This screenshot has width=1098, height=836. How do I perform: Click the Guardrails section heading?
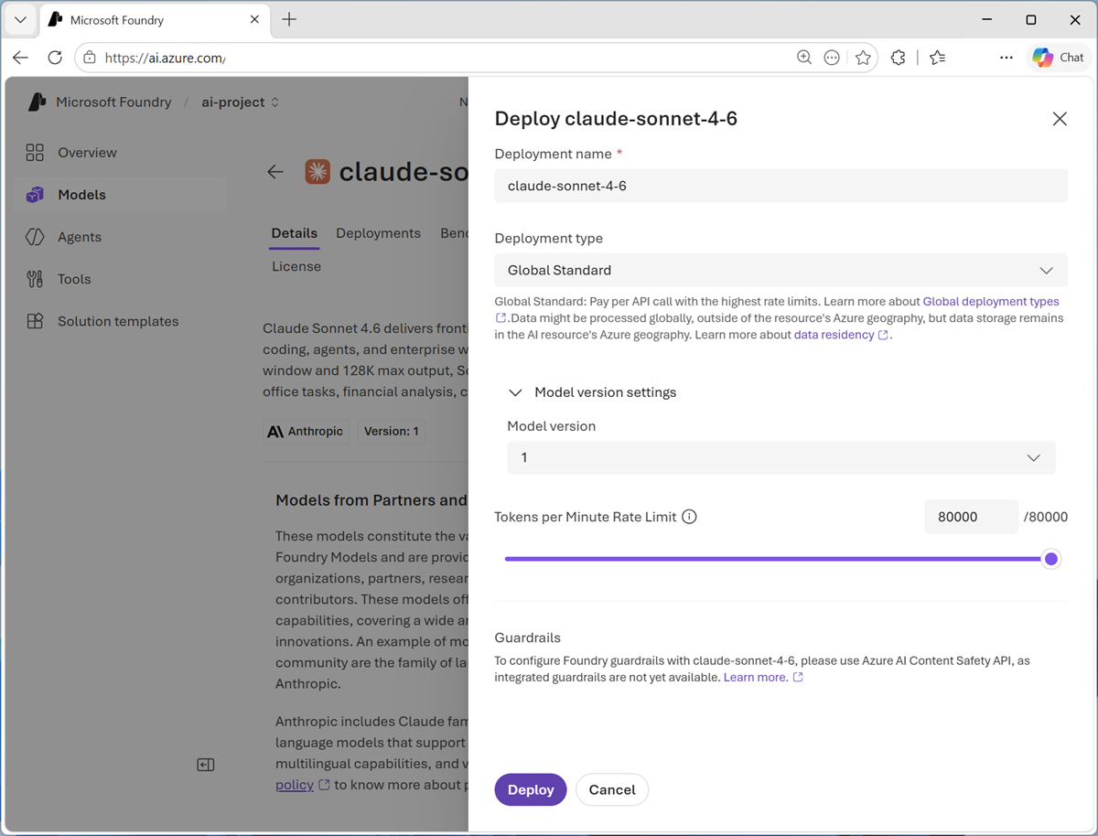coord(527,638)
